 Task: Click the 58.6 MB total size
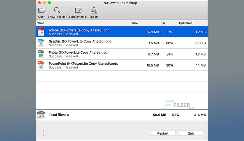click(159, 115)
